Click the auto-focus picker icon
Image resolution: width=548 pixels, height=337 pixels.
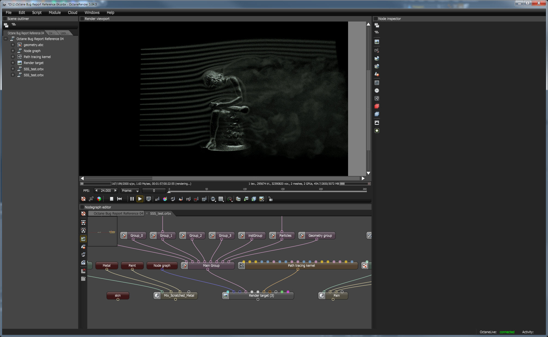click(x=157, y=199)
